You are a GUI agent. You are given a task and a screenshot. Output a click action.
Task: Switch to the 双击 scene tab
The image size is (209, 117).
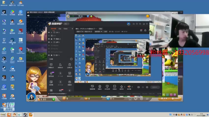[60, 29]
